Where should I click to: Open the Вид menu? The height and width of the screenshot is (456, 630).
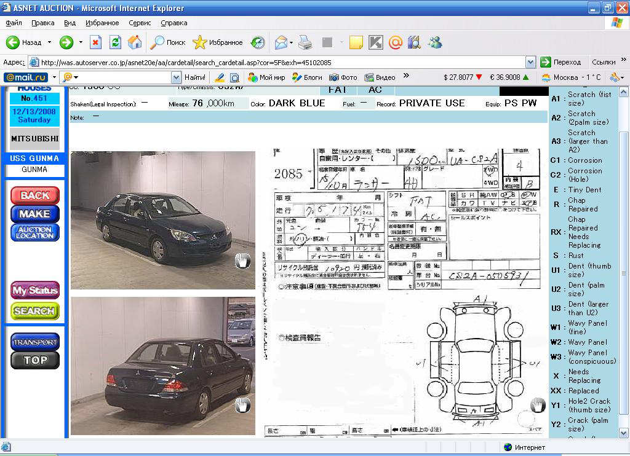point(70,23)
